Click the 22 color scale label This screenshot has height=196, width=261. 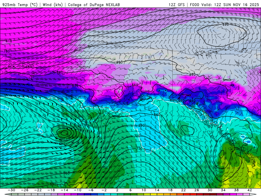(x=183, y=190)
